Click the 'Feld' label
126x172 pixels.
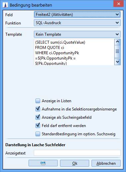click(9, 15)
